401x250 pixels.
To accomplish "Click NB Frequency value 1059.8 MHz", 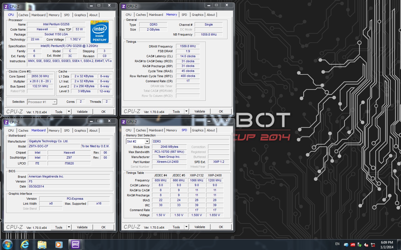I will pyautogui.click(x=209, y=35).
